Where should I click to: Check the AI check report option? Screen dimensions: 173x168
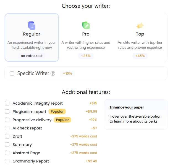point(7,128)
